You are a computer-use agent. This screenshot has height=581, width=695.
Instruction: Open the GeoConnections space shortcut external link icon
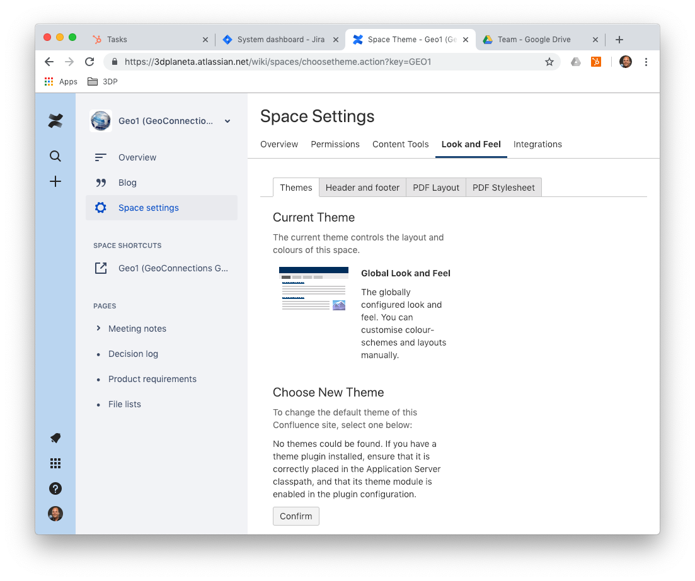(x=101, y=268)
